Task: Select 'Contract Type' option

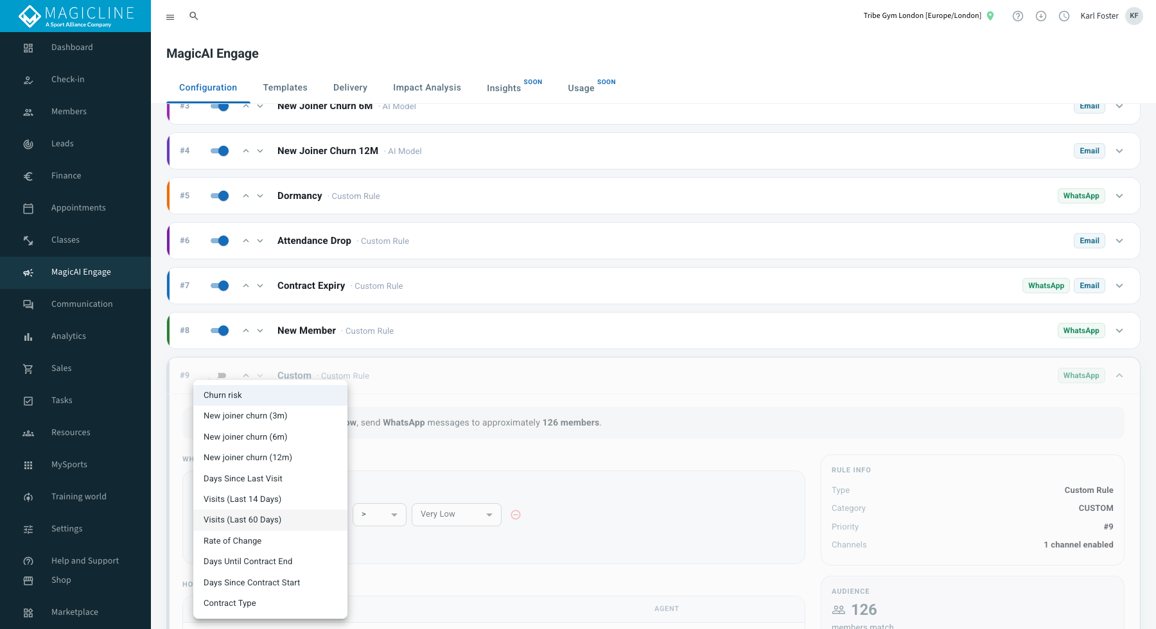Action: [270, 603]
